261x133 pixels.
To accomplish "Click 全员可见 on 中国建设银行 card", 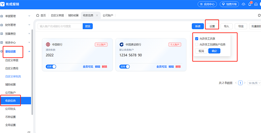I will 161,66.
